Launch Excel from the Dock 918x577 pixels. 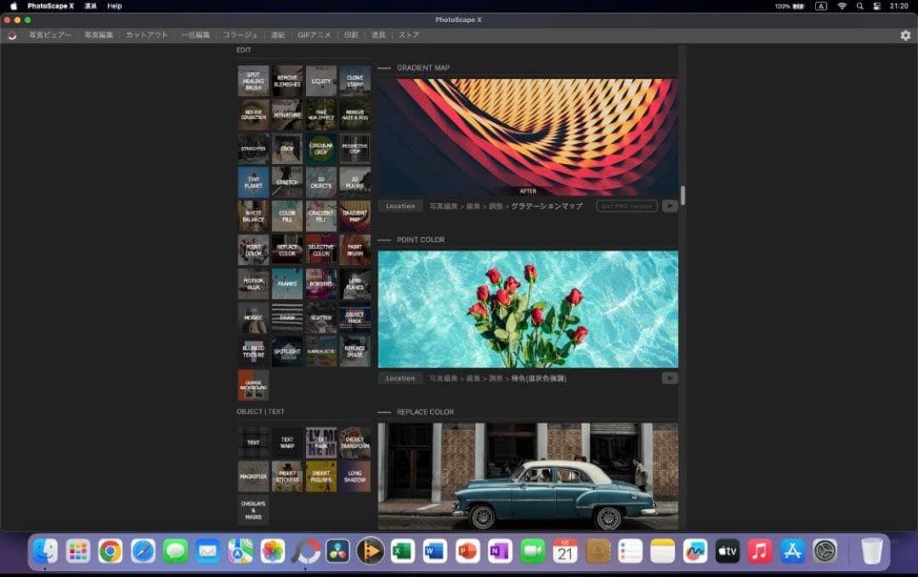coord(402,551)
